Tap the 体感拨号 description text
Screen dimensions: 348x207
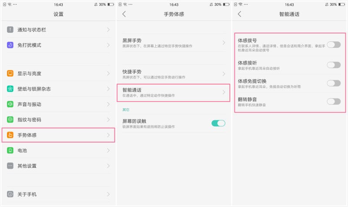pyautogui.click(x=281, y=48)
